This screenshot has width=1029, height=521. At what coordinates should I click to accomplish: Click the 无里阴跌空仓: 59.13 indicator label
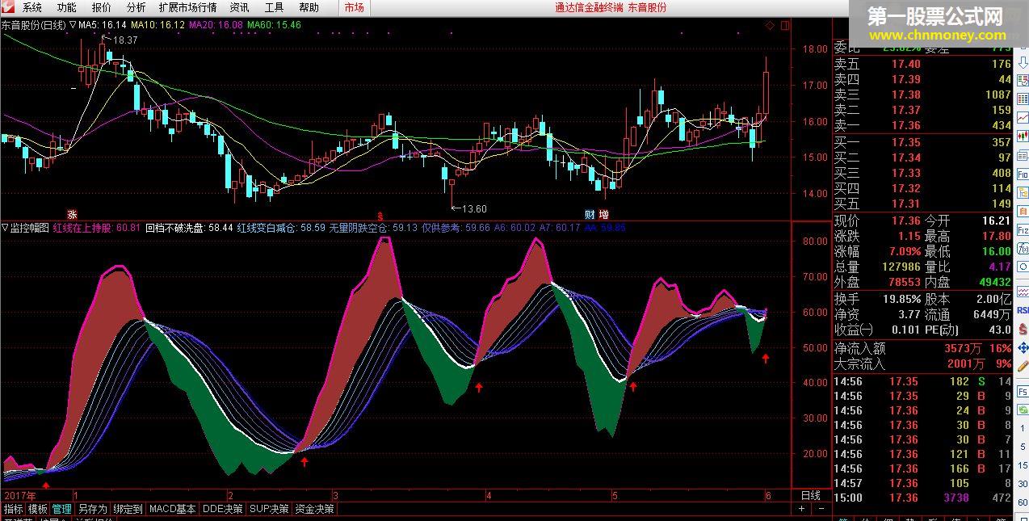pos(373,229)
